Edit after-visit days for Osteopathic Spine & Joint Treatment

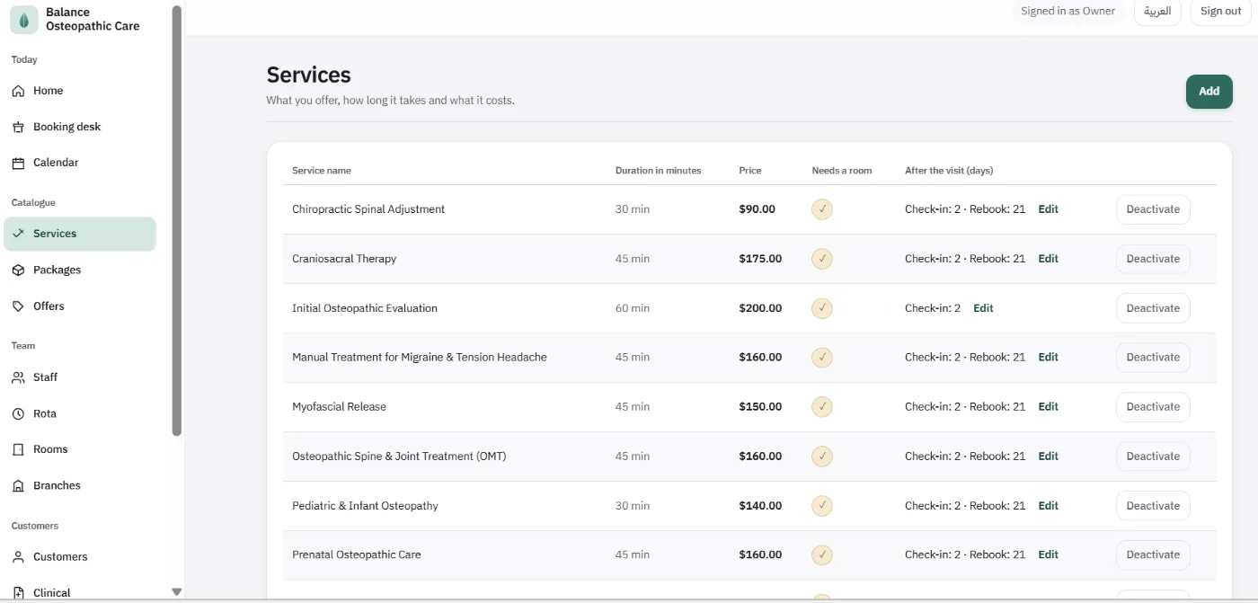(1048, 457)
